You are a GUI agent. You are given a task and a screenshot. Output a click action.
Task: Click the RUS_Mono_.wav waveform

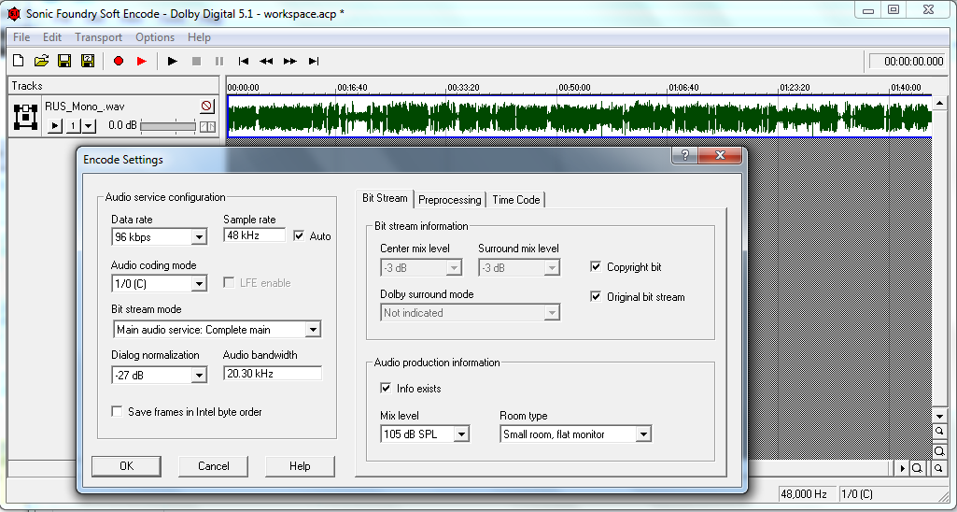(x=579, y=116)
